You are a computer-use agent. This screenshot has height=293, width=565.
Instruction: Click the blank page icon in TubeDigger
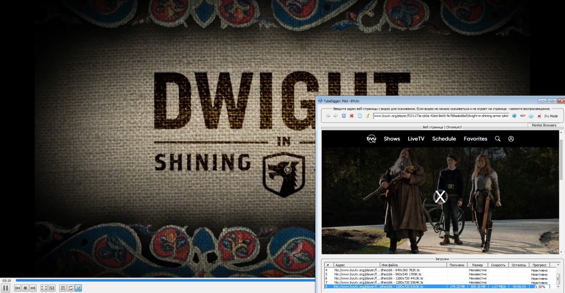360,116
